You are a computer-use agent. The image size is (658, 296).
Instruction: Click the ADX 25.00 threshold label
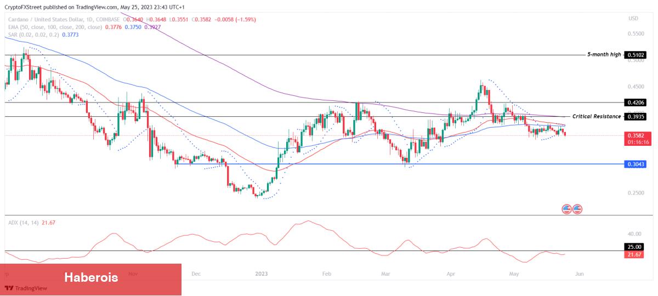tap(636, 247)
